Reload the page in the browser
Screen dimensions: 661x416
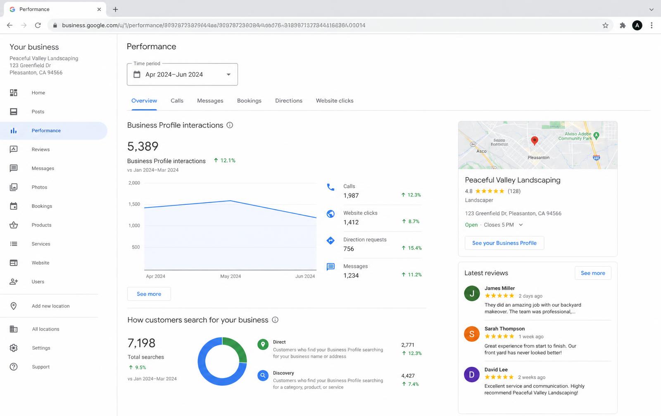click(x=38, y=25)
